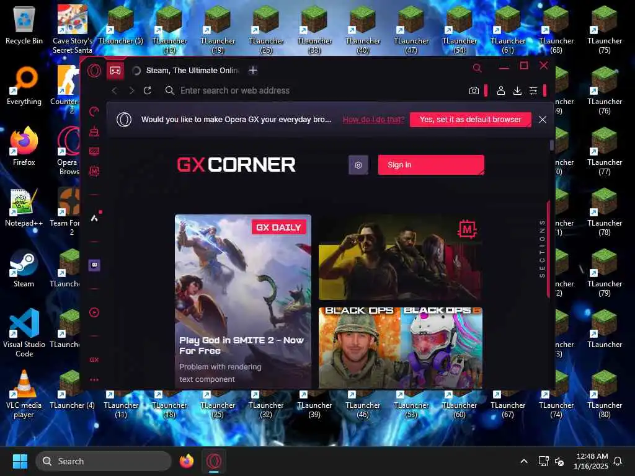This screenshot has height=476, width=635.
Task: Open the Player sidebar icon
Action: click(x=94, y=312)
